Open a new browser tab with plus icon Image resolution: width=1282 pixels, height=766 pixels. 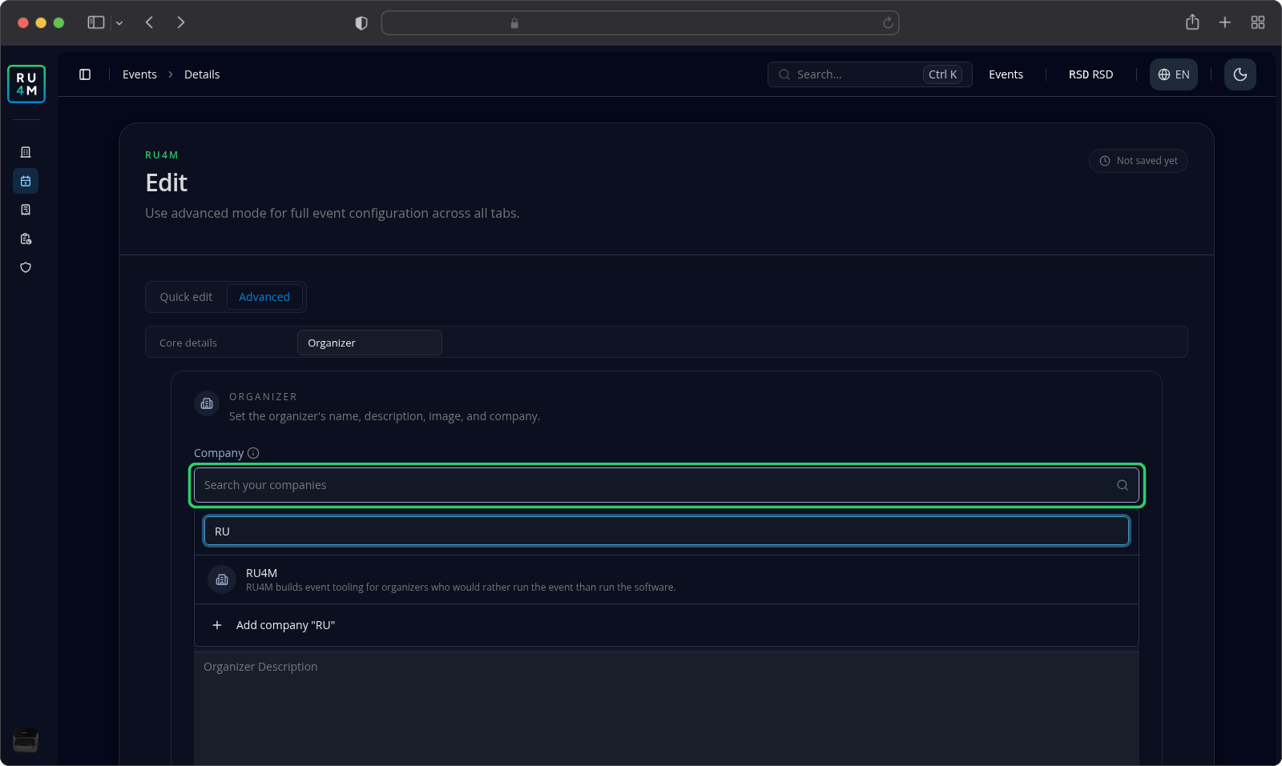[1225, 22]
